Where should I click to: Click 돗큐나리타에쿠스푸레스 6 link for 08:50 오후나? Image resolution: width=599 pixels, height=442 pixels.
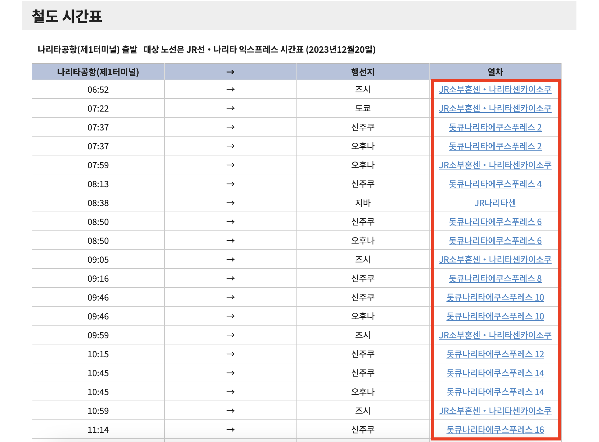495,241
